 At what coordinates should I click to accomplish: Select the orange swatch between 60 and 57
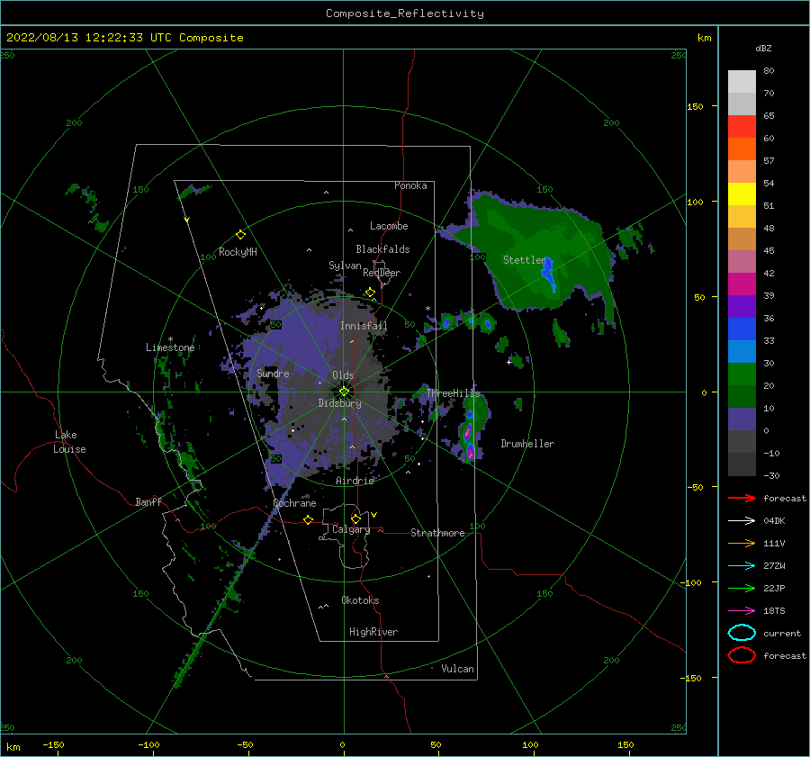tap(742, 149)
